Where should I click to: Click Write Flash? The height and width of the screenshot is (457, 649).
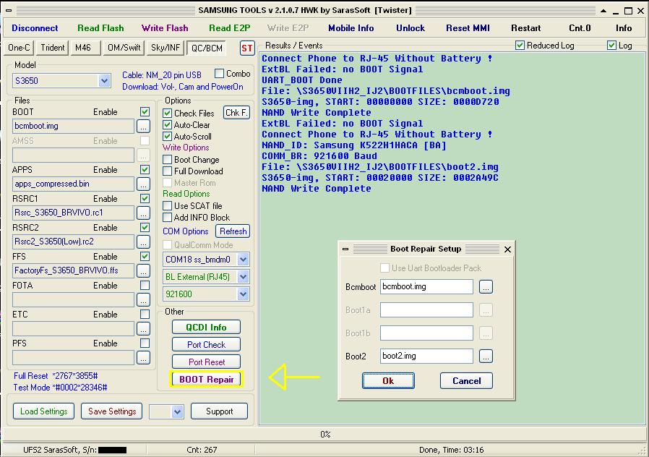tap(165, 28)
